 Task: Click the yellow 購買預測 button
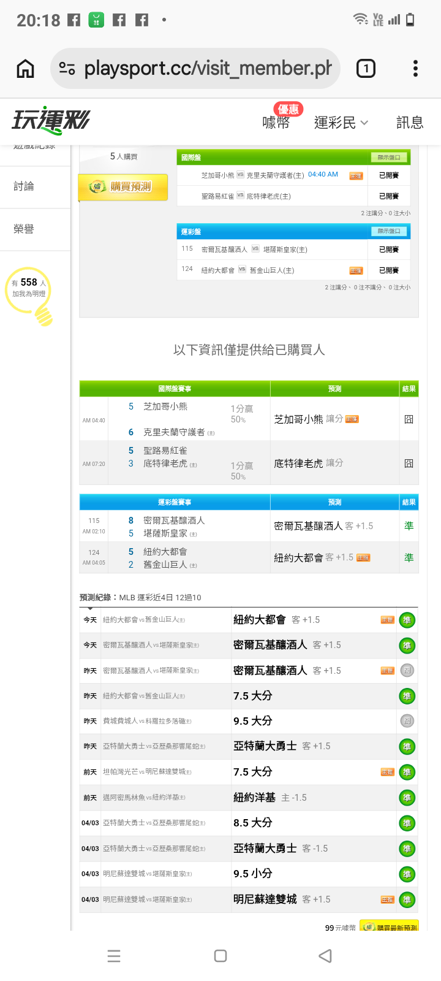(x=123, y=186)
